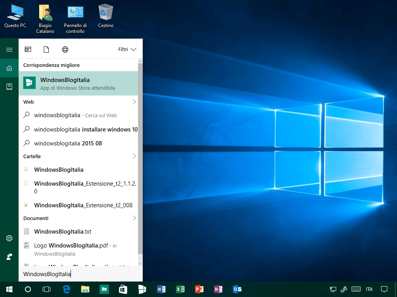Open Windows Ink Workspace pen icon
This screenshot has width=397, height=297.
(x=344, y=289)
